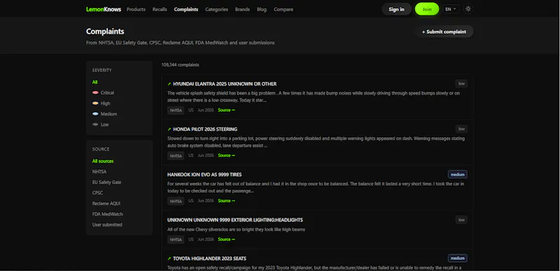Click Honda Pilot power steering description text

(x=316, y=142)
